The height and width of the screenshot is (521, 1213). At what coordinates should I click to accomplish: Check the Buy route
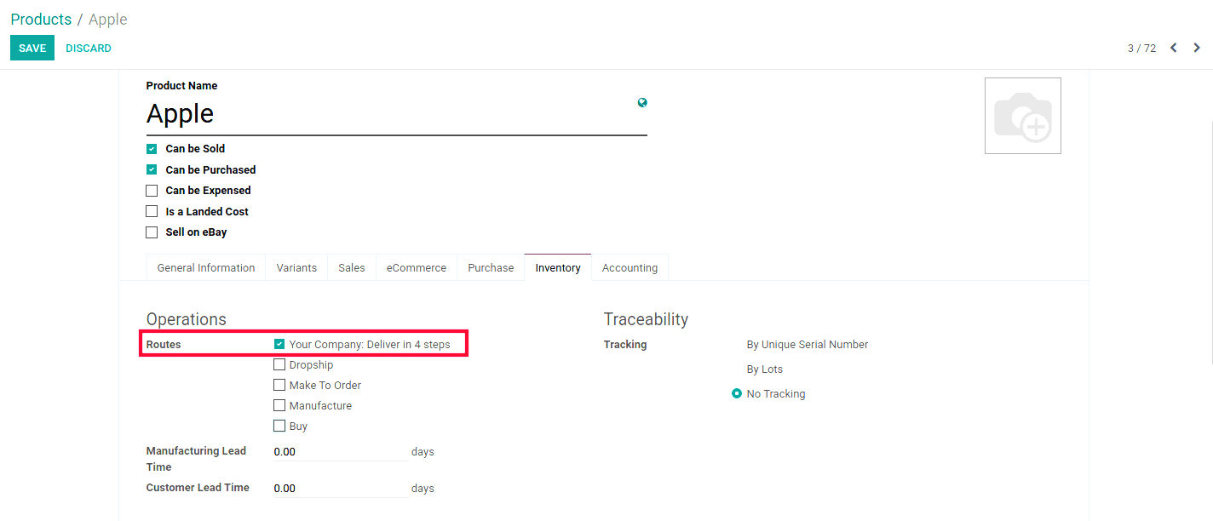[279, 426]
